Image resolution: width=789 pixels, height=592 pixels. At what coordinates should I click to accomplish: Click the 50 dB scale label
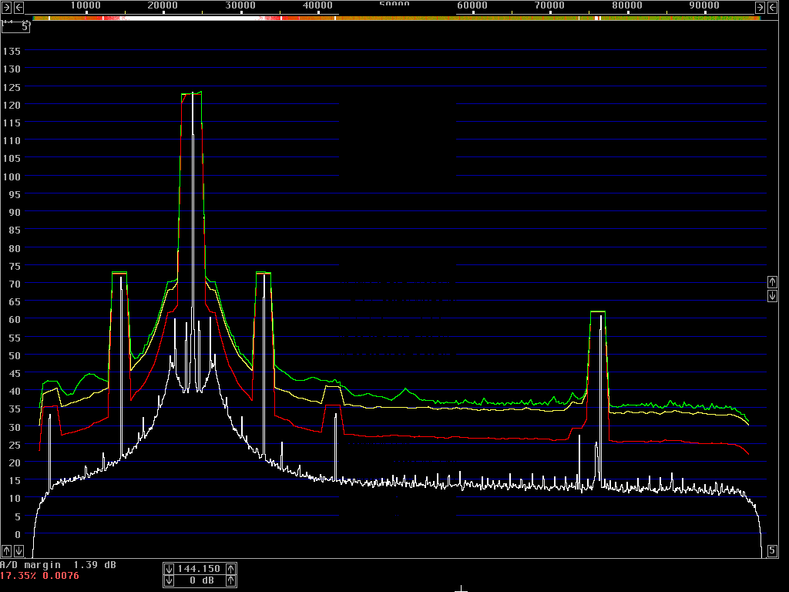[15, 355]
